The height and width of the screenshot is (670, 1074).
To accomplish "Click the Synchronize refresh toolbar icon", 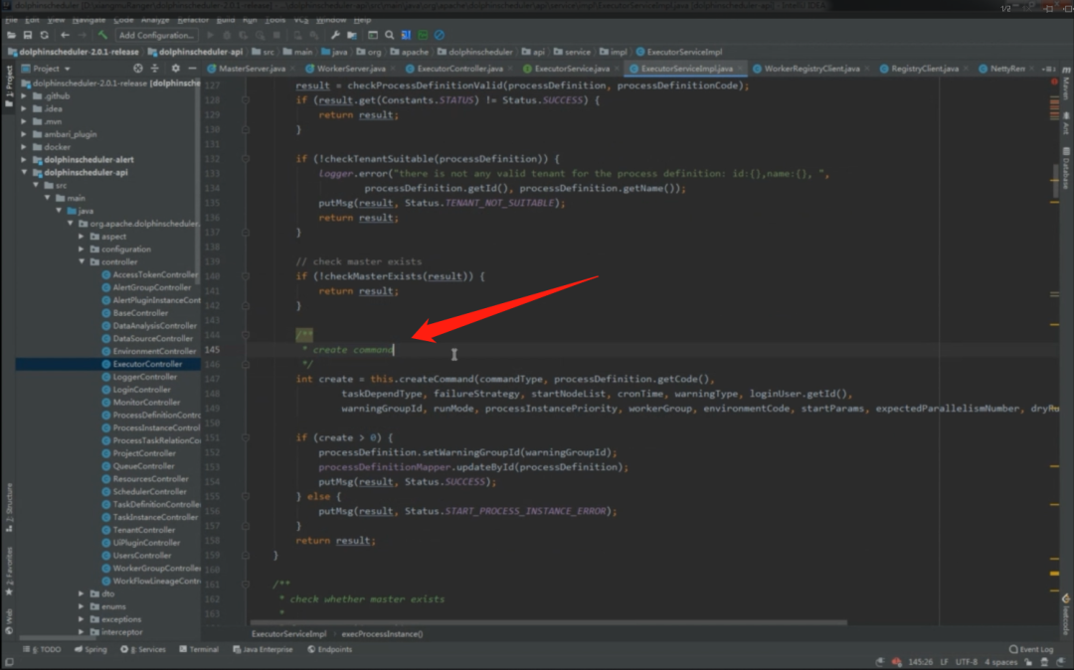I will [44, 35].
